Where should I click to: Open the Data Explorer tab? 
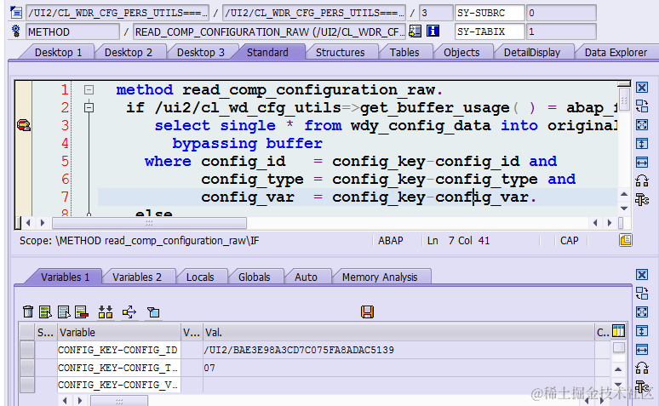point(616,53)
